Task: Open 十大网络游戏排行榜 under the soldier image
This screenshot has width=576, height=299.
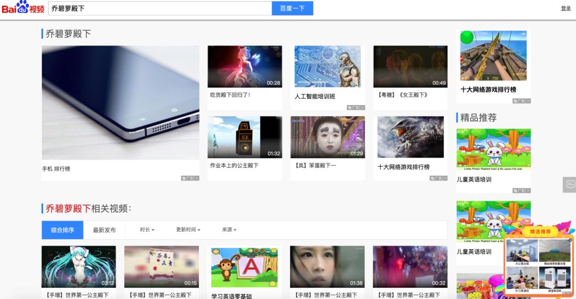Action: click(403, 167)
